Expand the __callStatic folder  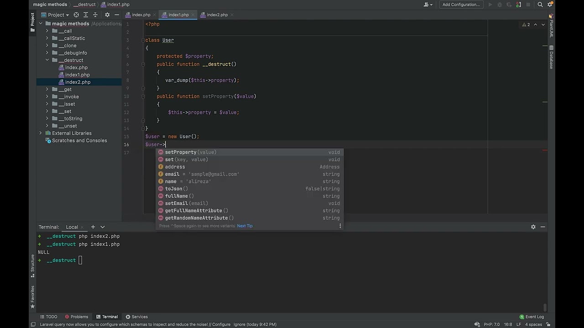coord(47,38)
